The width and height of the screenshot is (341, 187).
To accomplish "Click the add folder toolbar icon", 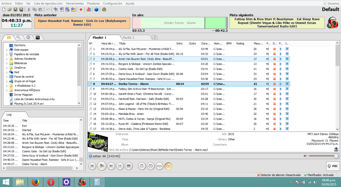I will [x=73, y=9].
